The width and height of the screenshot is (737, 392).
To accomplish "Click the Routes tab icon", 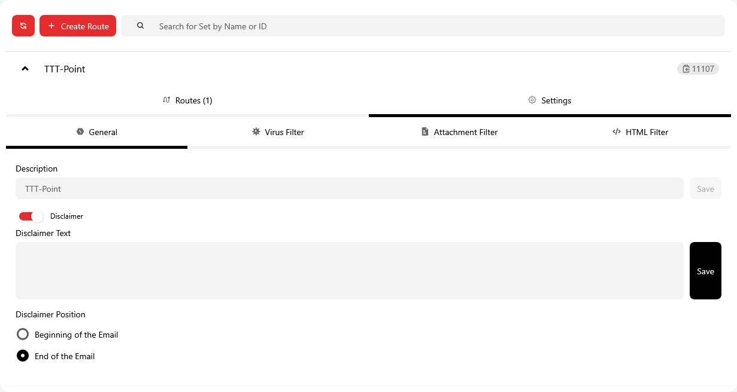I will (x=166, y=100).
